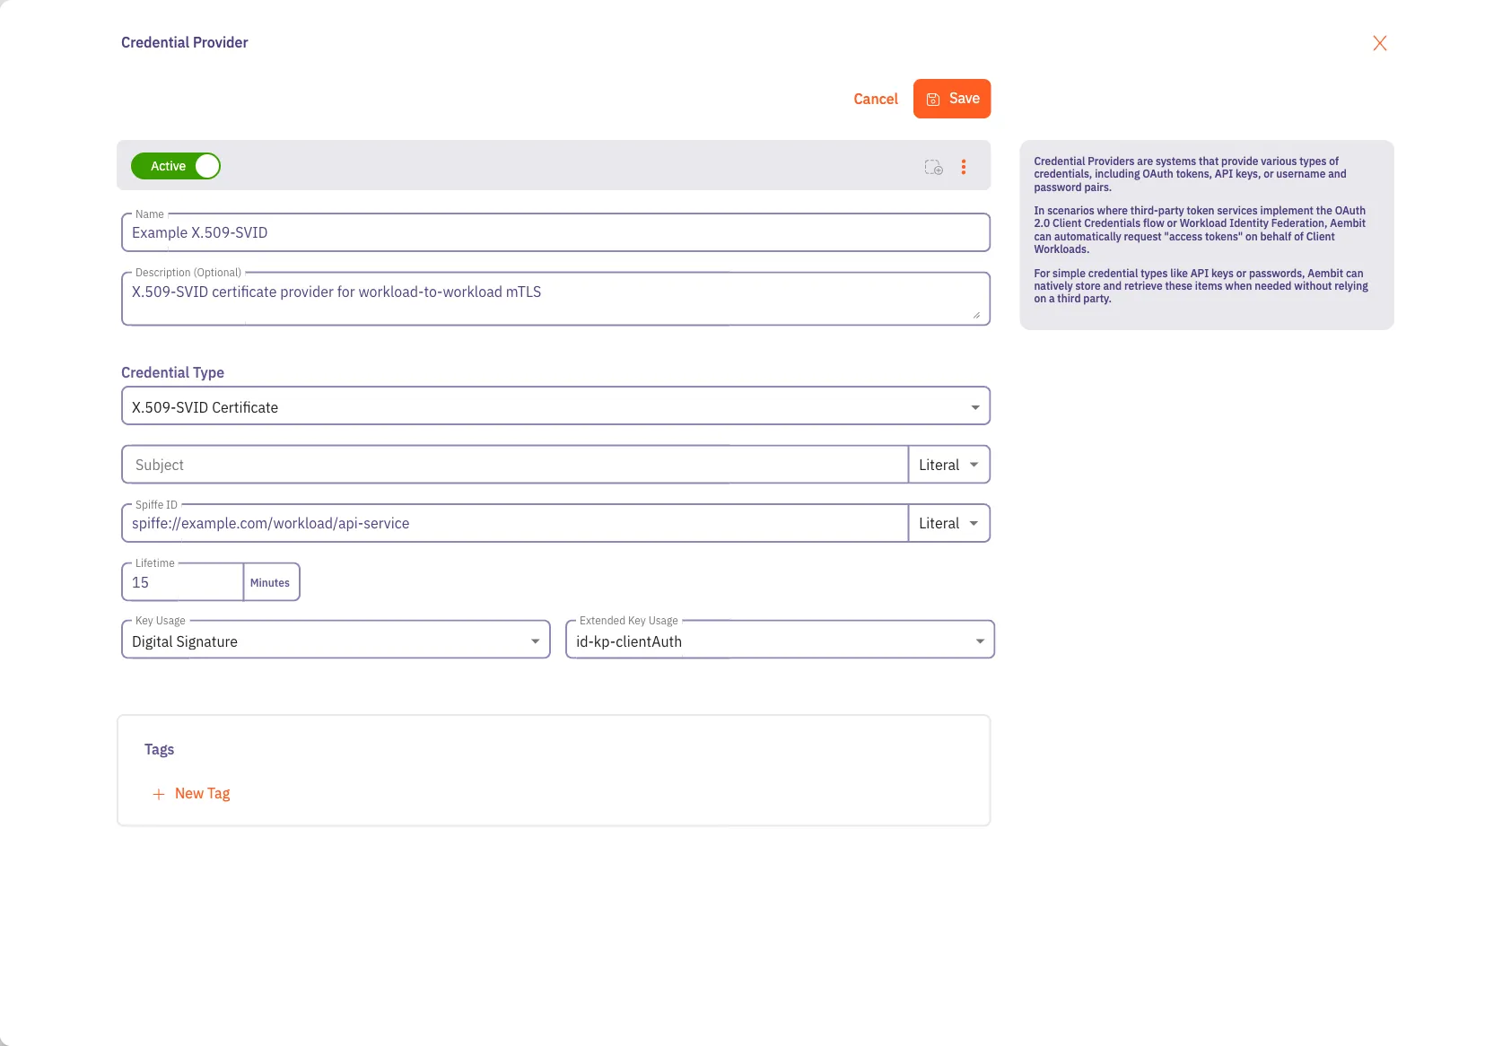The width and height of the screenshot is (1511, 1046).
Task: Expand the Extended Key Usage dropdown
Action: [x=780, y=641]
